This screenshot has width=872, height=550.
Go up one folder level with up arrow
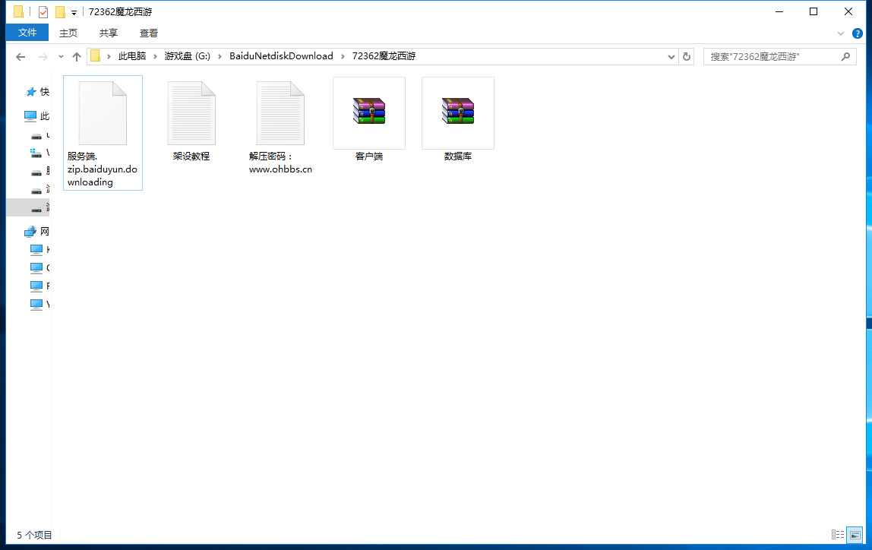[76, 57]
